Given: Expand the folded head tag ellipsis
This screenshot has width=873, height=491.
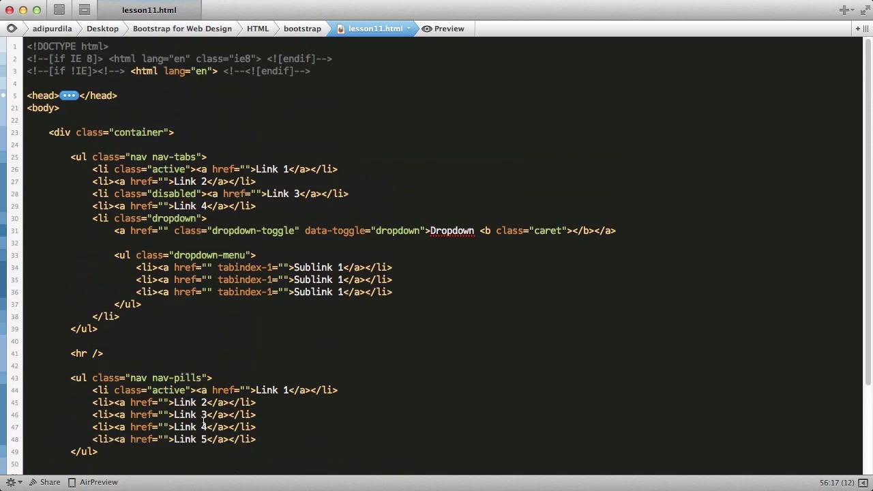Looking at the screenshot, I should (69, 95).
